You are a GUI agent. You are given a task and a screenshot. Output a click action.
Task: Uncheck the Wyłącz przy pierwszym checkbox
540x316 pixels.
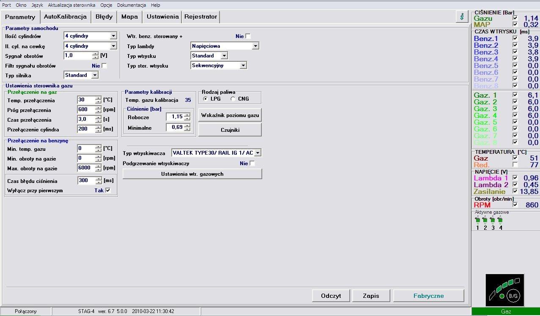pos(107,191)
